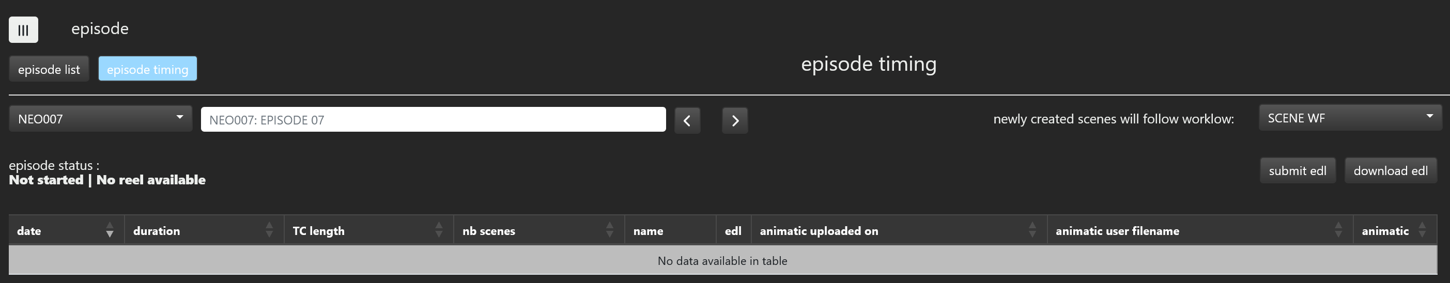Click the submit edl button
Viewport: 1450px width, 283px height.
click(x=1297, y=170)
